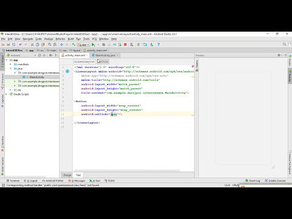Open the VCS menu
This screenshot has height=219, width=292.
pyautogui.click(x=94, y=39)
